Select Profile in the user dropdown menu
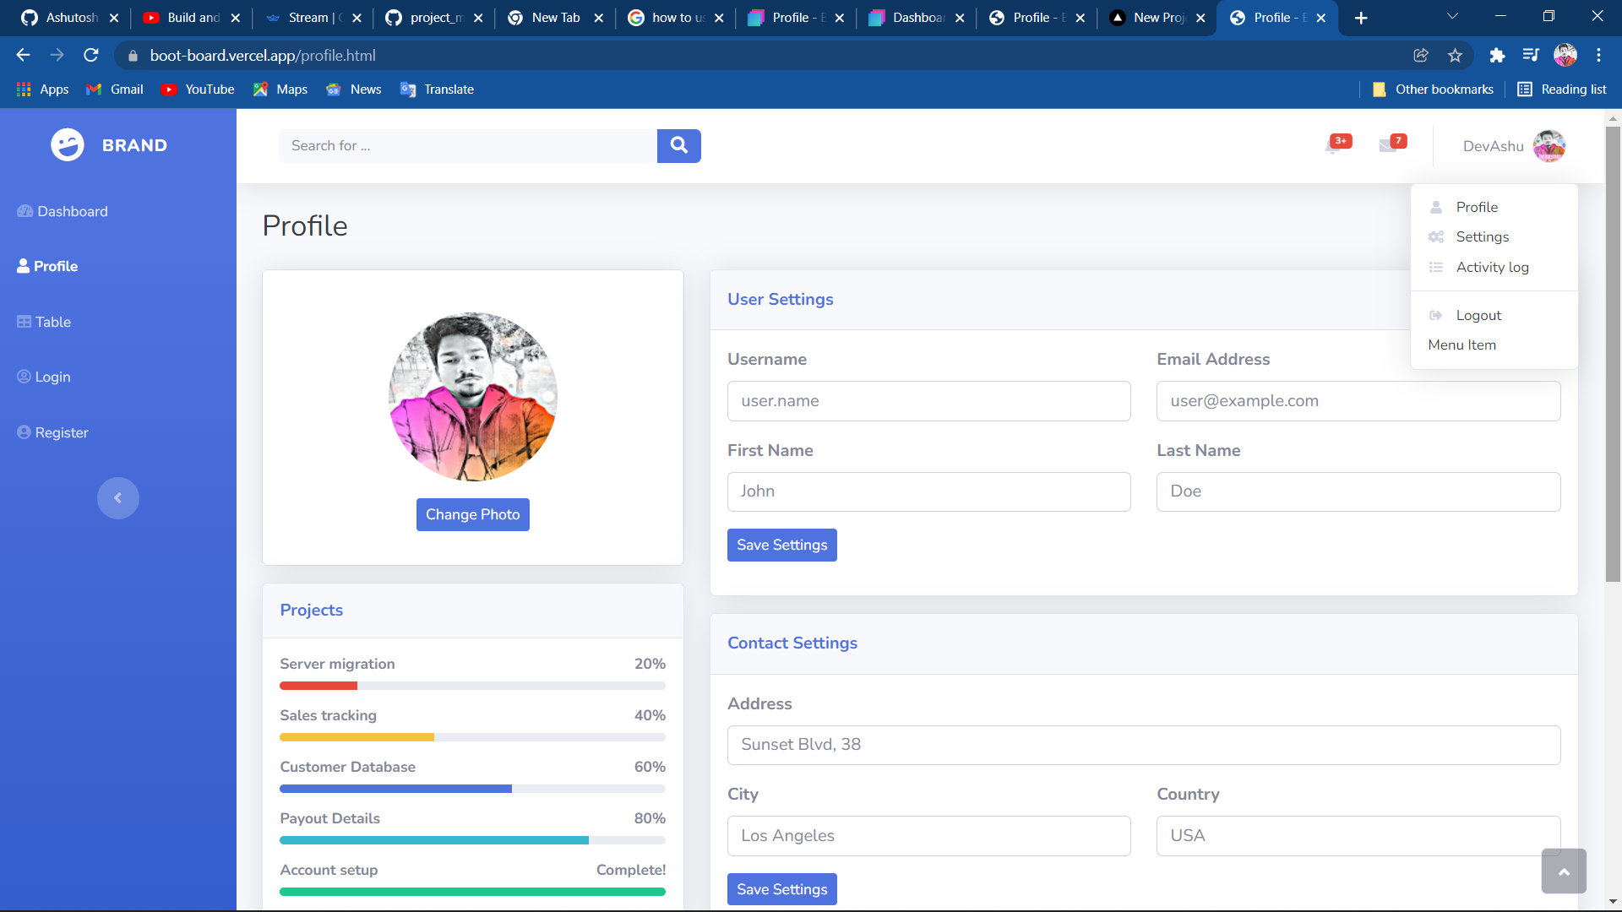This screenshot has height=912, width=1622. 1494,208
